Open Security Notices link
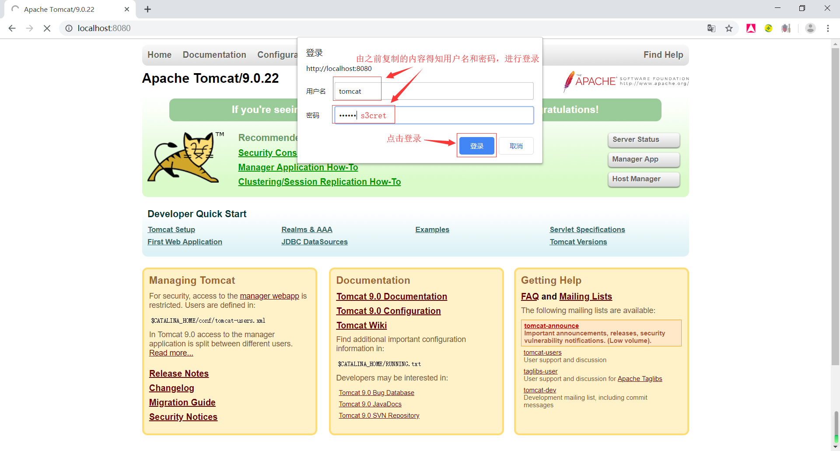The width and height of the screenshot is (840, 451). (x=183, y=417)
